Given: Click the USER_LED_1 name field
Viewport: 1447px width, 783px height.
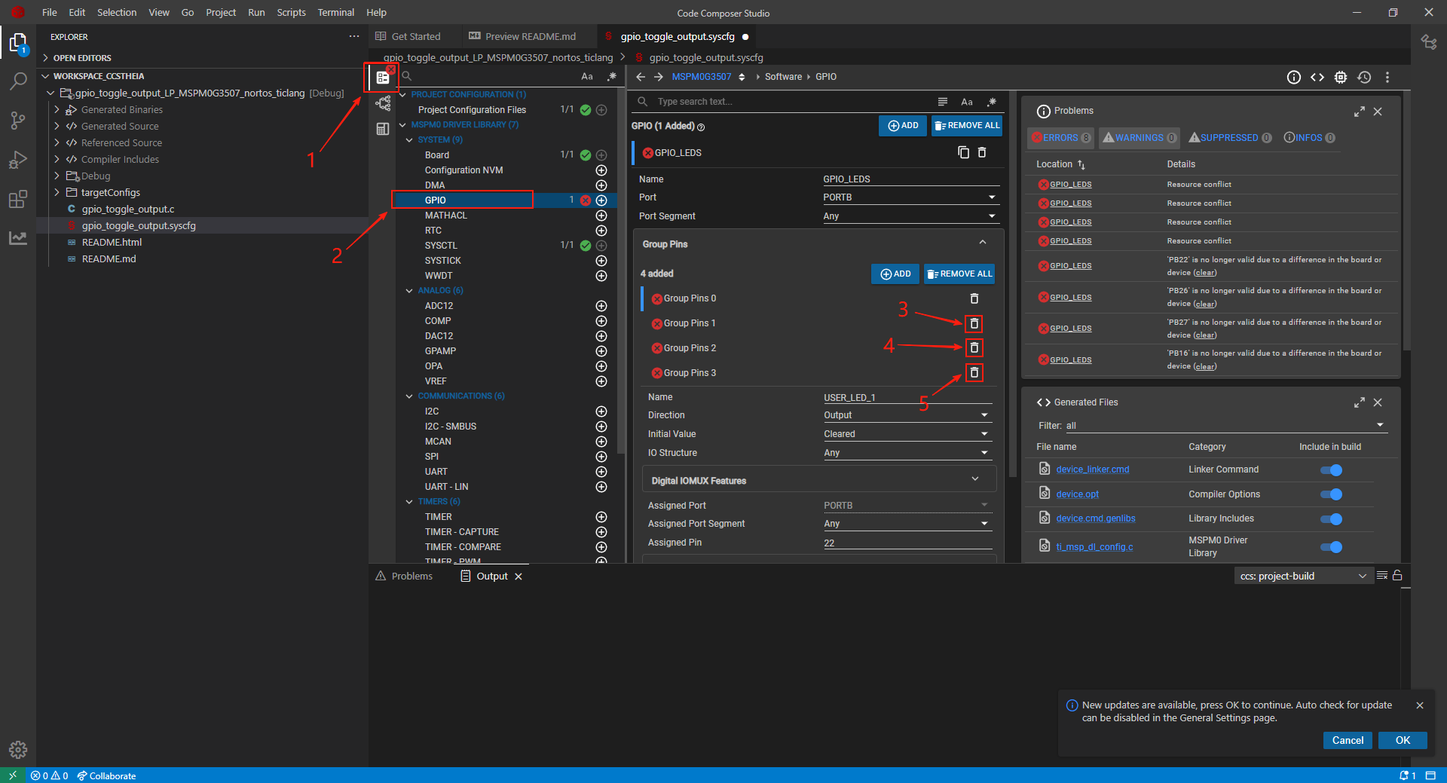Looking at the screenshot, I should click(x=907, y=397).
